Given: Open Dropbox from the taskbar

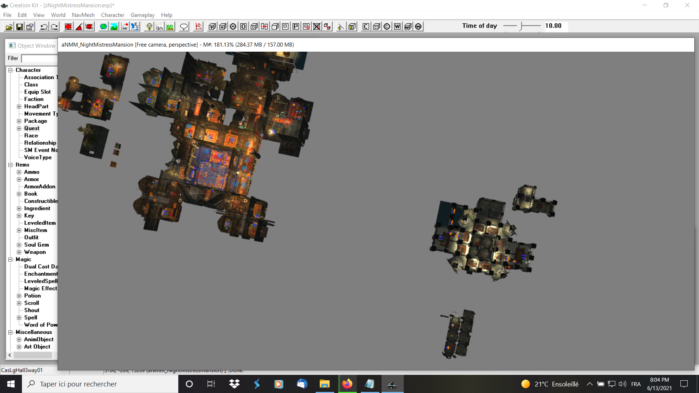Looking at the screenshot, I should click(x=234, y=384).
